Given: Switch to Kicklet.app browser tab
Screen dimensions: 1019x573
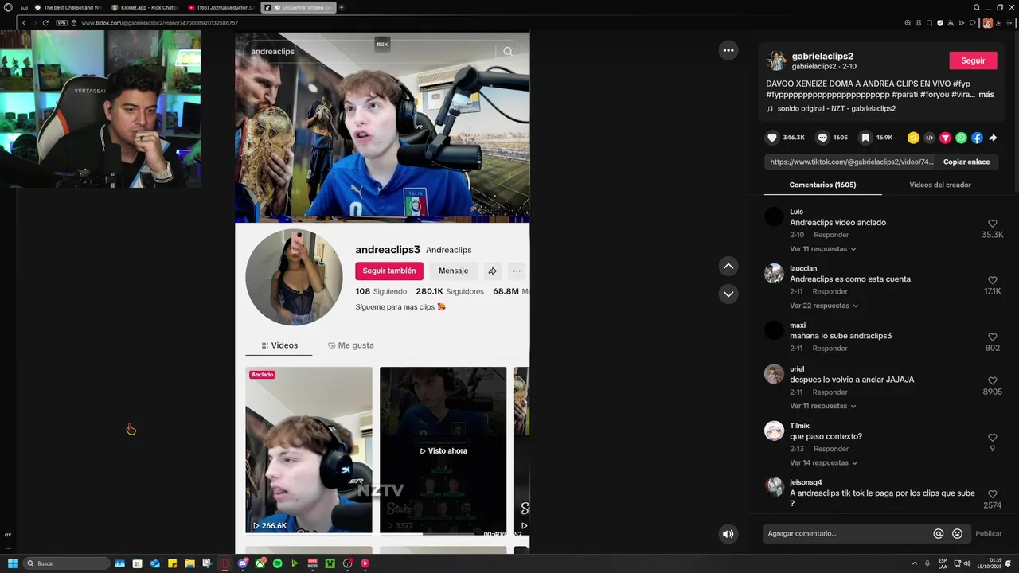Looking at the screenshot, I should point(145,7).
